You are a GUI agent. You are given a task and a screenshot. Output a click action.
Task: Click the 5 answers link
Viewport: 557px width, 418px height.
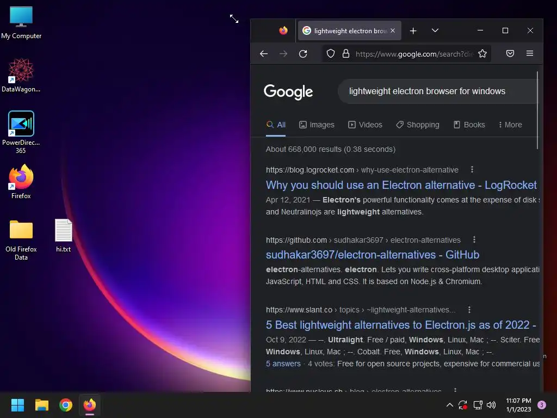click(x=283, y=364)
